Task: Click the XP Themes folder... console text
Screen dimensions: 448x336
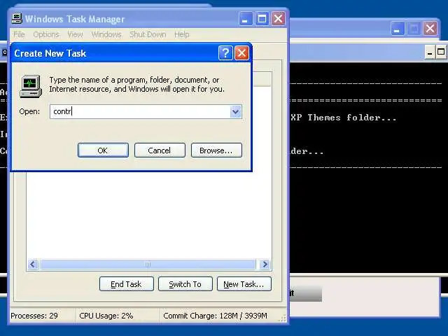Action: tap(344, 118)
